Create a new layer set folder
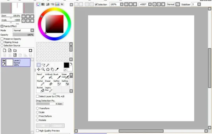 15,50
